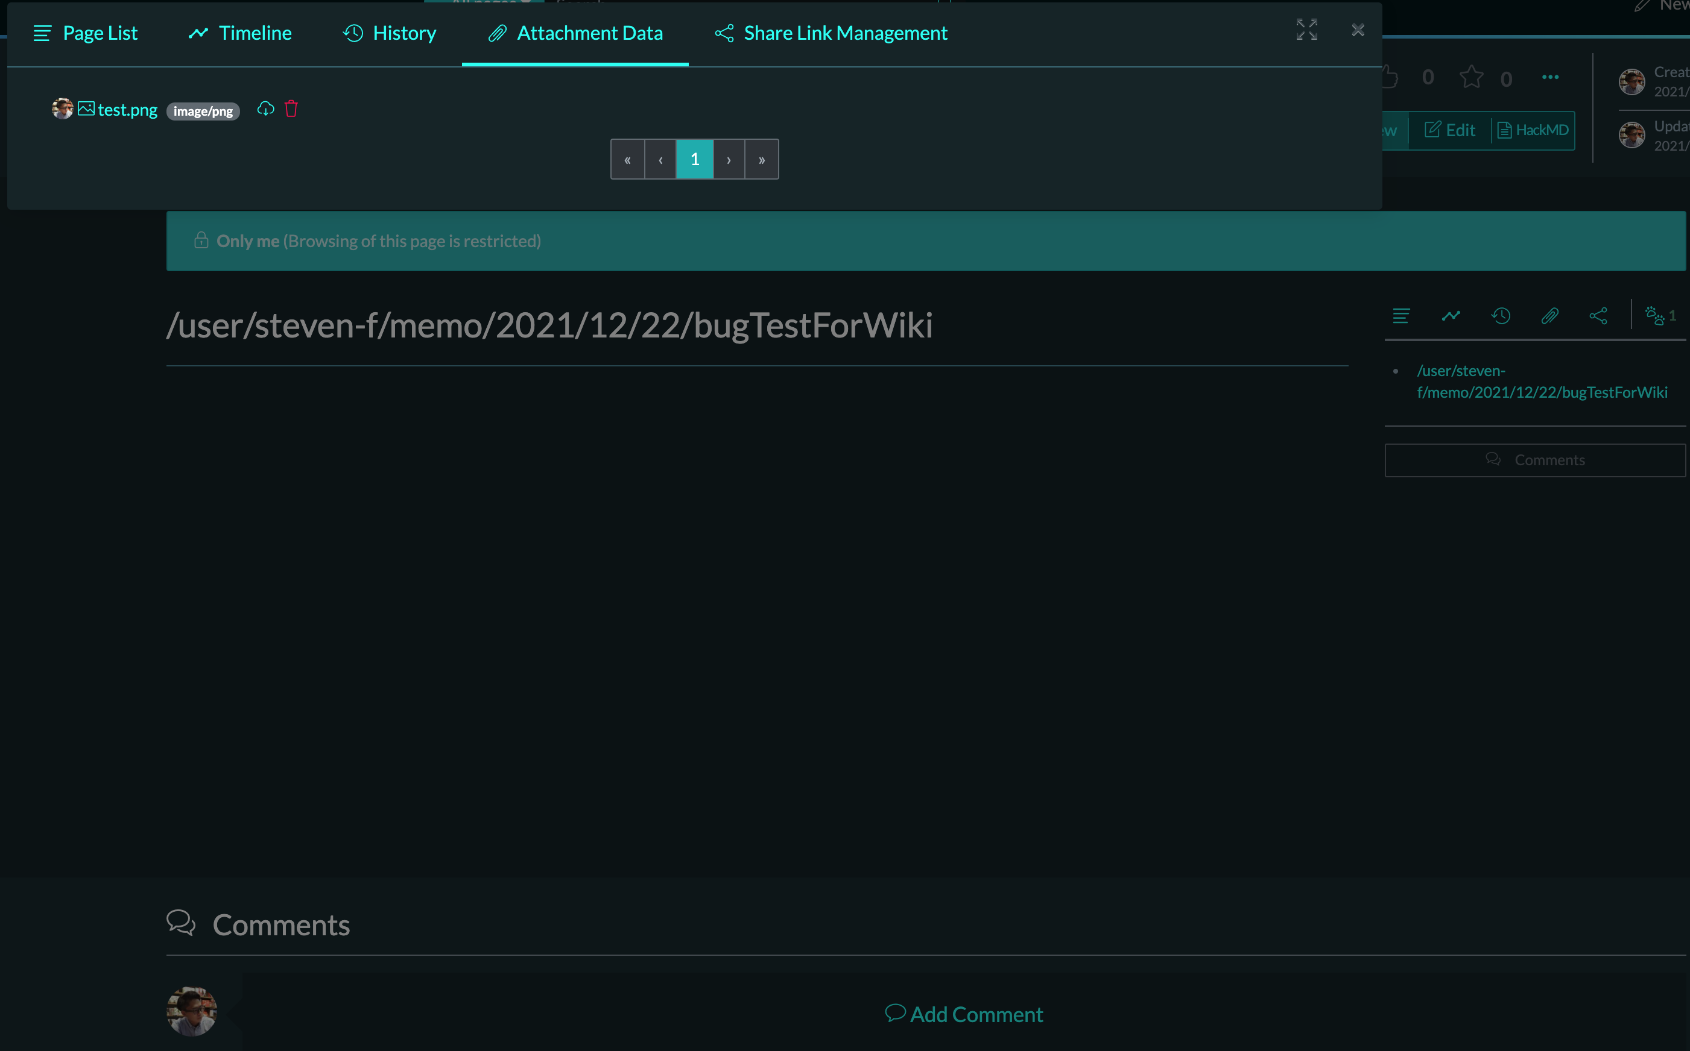The image size is (1690, 1051).
Task: Like the page with thumbs-up icon
Action: pos(1390,78)
